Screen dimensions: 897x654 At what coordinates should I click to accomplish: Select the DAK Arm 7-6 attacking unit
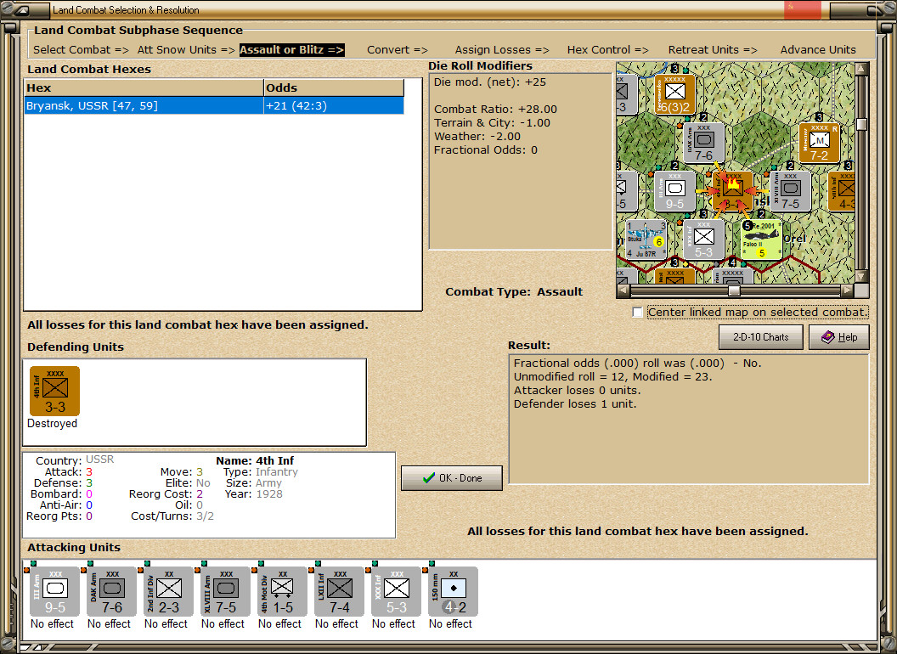[111, 592]
